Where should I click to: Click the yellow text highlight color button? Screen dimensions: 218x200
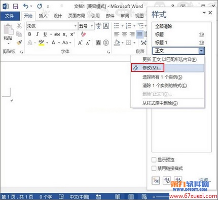click(x=42, y=43)
